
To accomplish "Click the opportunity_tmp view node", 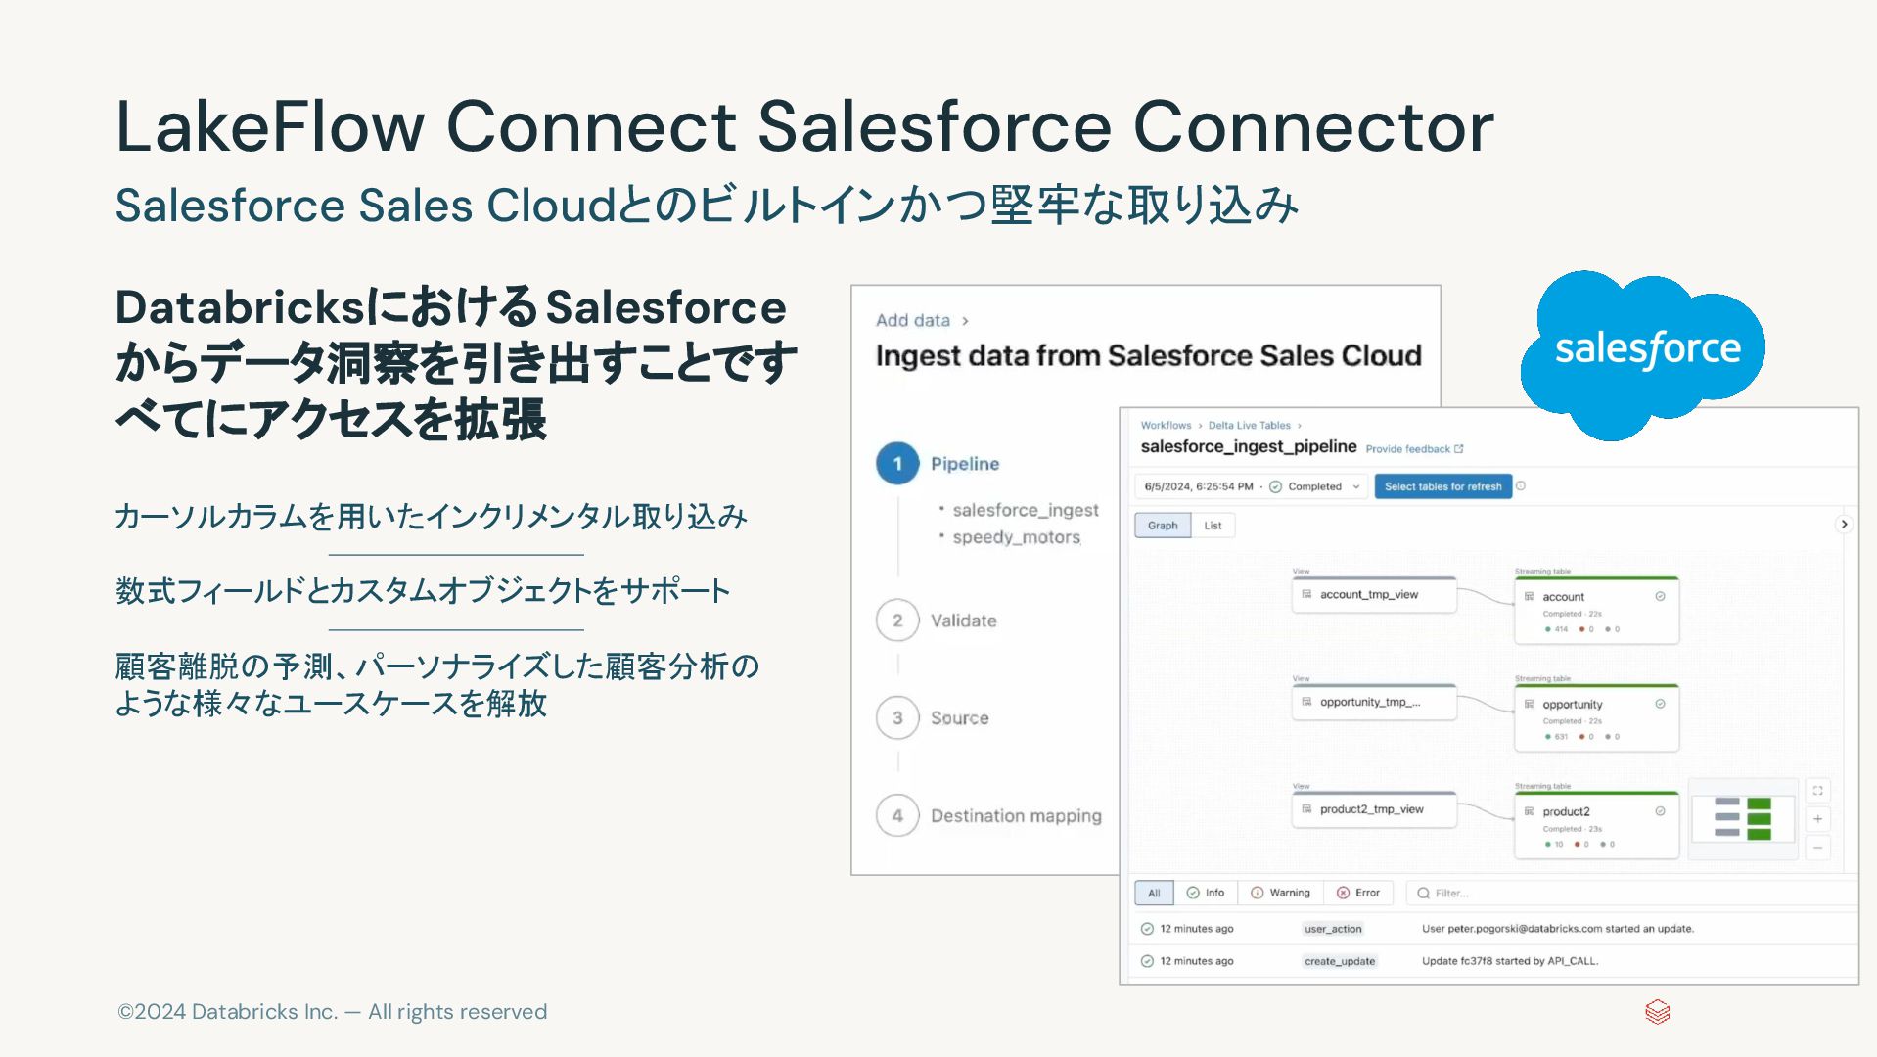I will 1374,703.
